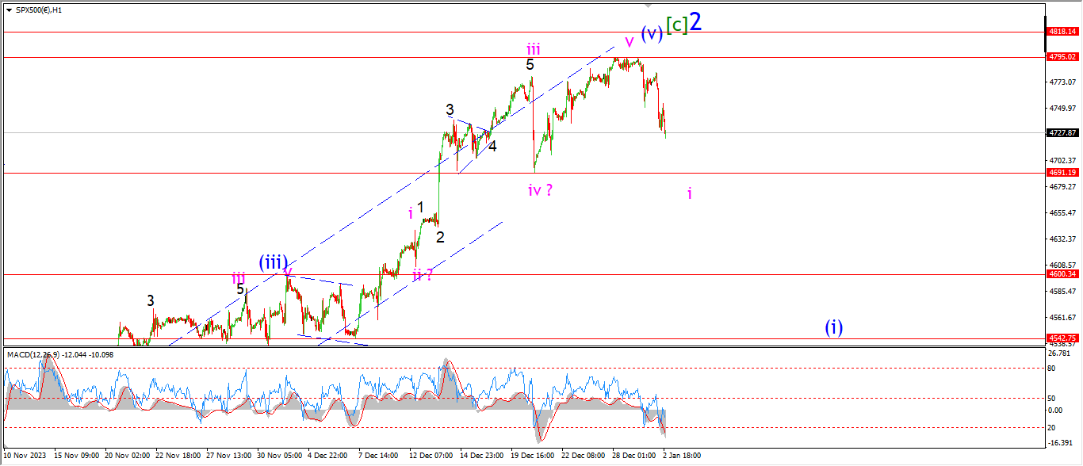Select the blue (iii) wave label
Viewport: 1083px width, 466px height.
pos(272,262)
